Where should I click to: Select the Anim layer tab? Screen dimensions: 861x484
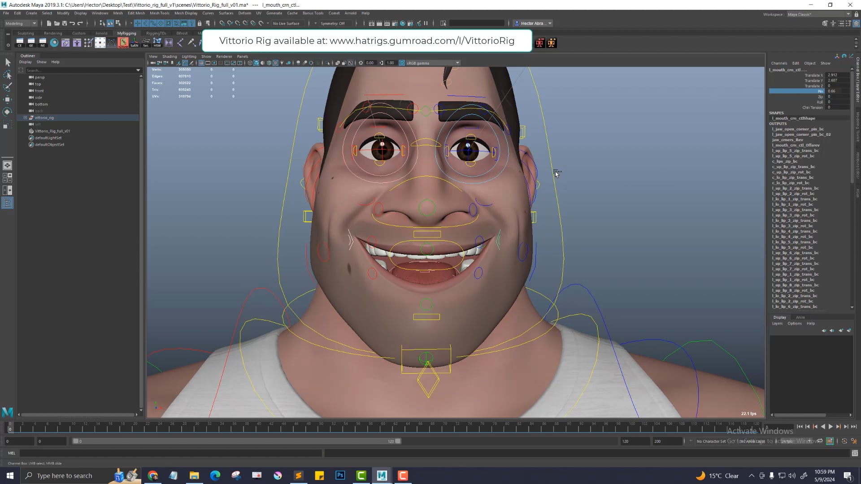tap(800, 317)
